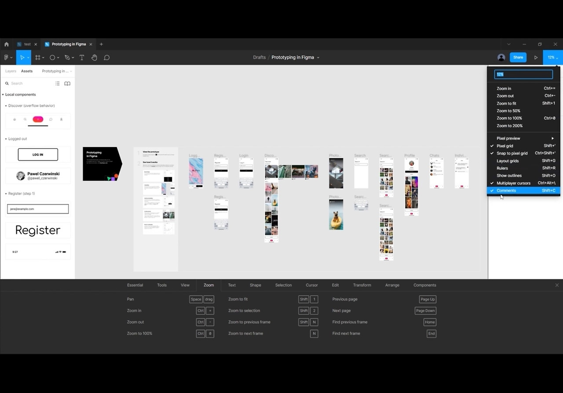This screenshot has width=563, height=393.
Task: Expand Pixel preview submenu
Action: (523, 138)
